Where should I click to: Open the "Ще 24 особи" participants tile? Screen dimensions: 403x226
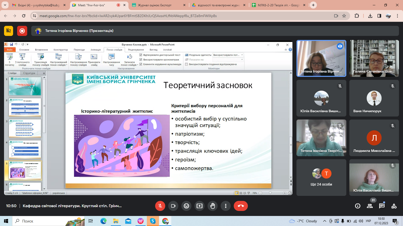(321, 178)
